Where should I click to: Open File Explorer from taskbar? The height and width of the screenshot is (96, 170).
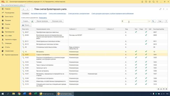[14, 94]
